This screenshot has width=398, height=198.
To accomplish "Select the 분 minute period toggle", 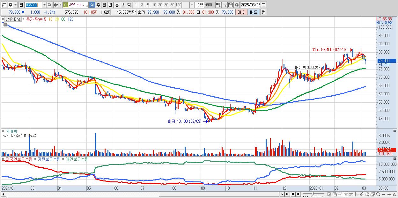I will pos(117,5).
